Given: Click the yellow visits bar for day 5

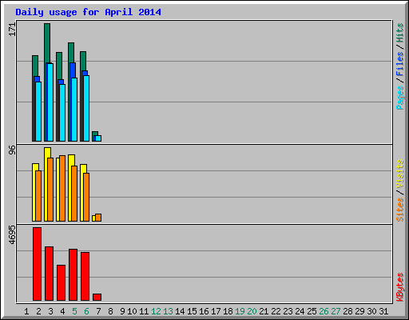Looking at the screenshot, I should 70,188.
